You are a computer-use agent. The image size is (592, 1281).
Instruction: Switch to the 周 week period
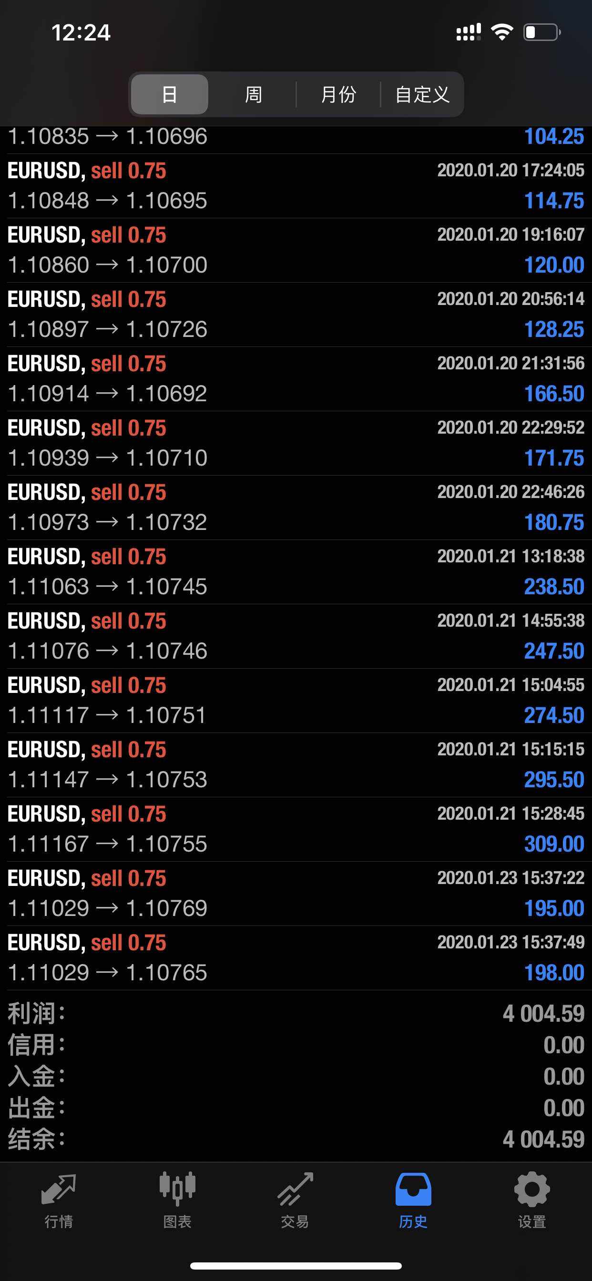pos(253,94)
